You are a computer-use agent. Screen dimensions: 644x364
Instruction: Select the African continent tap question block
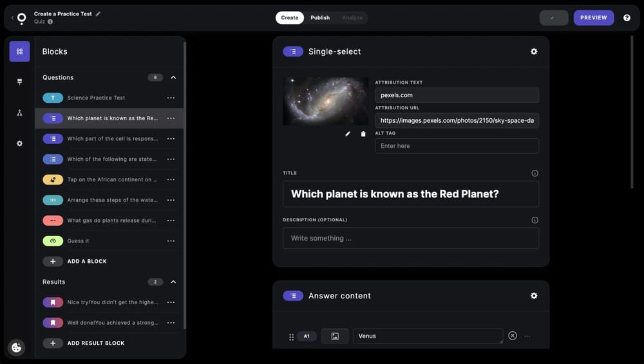(109, 179)
